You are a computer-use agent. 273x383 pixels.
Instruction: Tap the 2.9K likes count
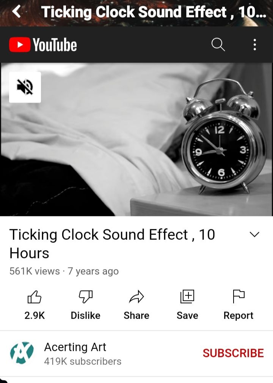click(35, 315)
